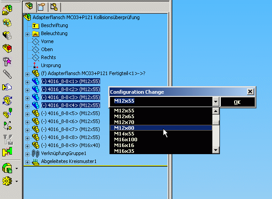
Task: Click the Abgeleitetes Kreismuster1 pattern icon
Action: point(36,162)
